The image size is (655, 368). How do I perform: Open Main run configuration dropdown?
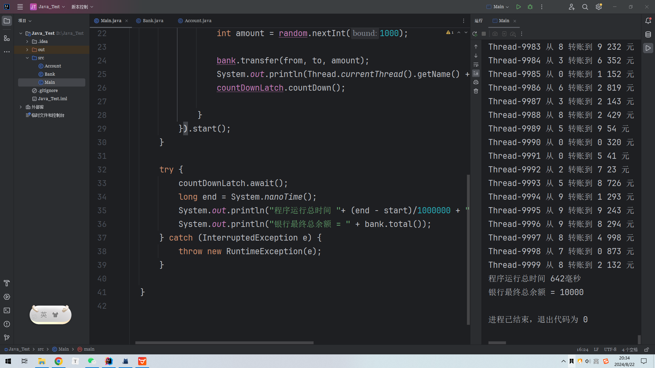point(498,7)
